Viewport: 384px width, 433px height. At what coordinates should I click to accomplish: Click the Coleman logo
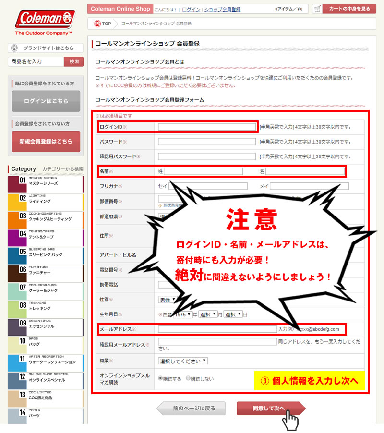[45, 23]
